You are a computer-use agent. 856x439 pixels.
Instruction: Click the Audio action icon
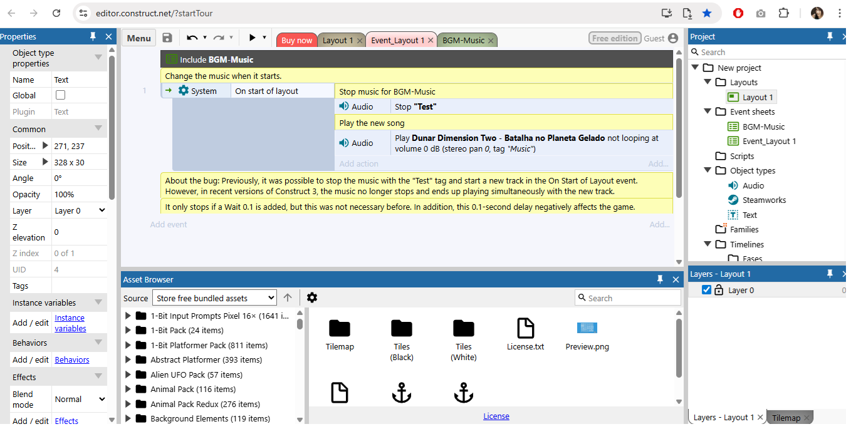345,106
